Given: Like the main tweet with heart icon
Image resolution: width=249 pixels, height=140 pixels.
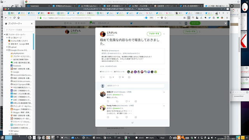Looking at the screenshot, I should 120,77.
